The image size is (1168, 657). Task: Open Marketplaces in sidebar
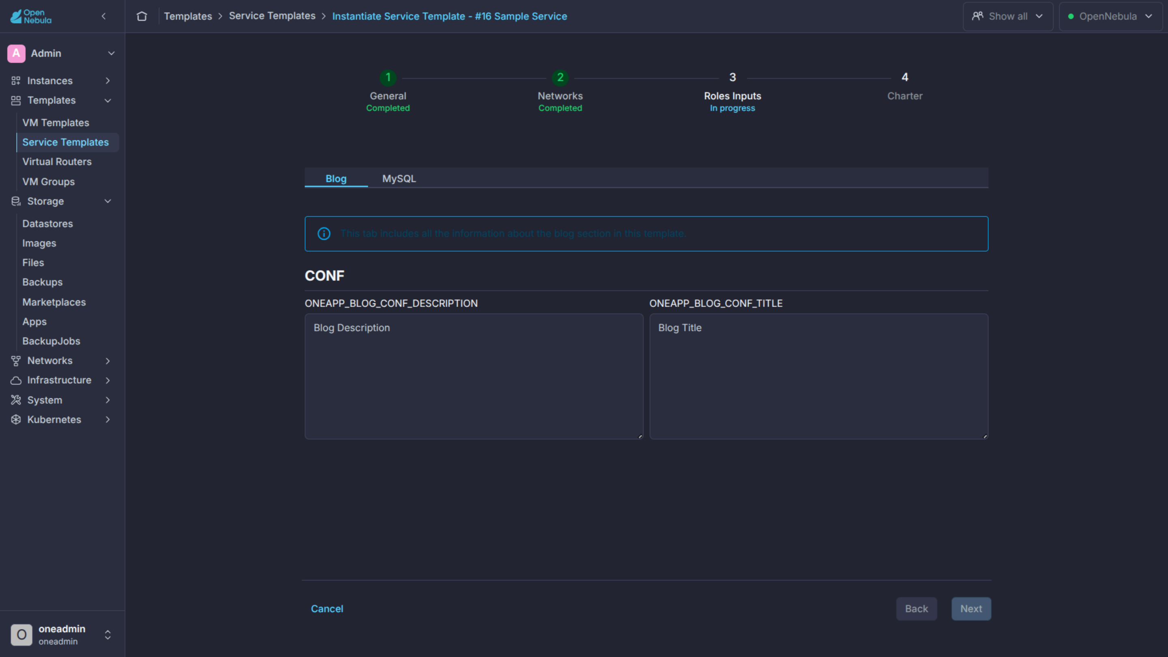[54, 303]
